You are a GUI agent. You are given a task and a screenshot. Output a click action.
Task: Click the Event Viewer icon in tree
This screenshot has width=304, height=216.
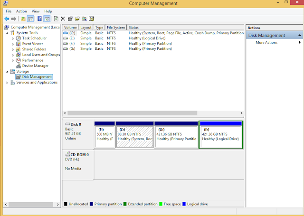[18, 44]
